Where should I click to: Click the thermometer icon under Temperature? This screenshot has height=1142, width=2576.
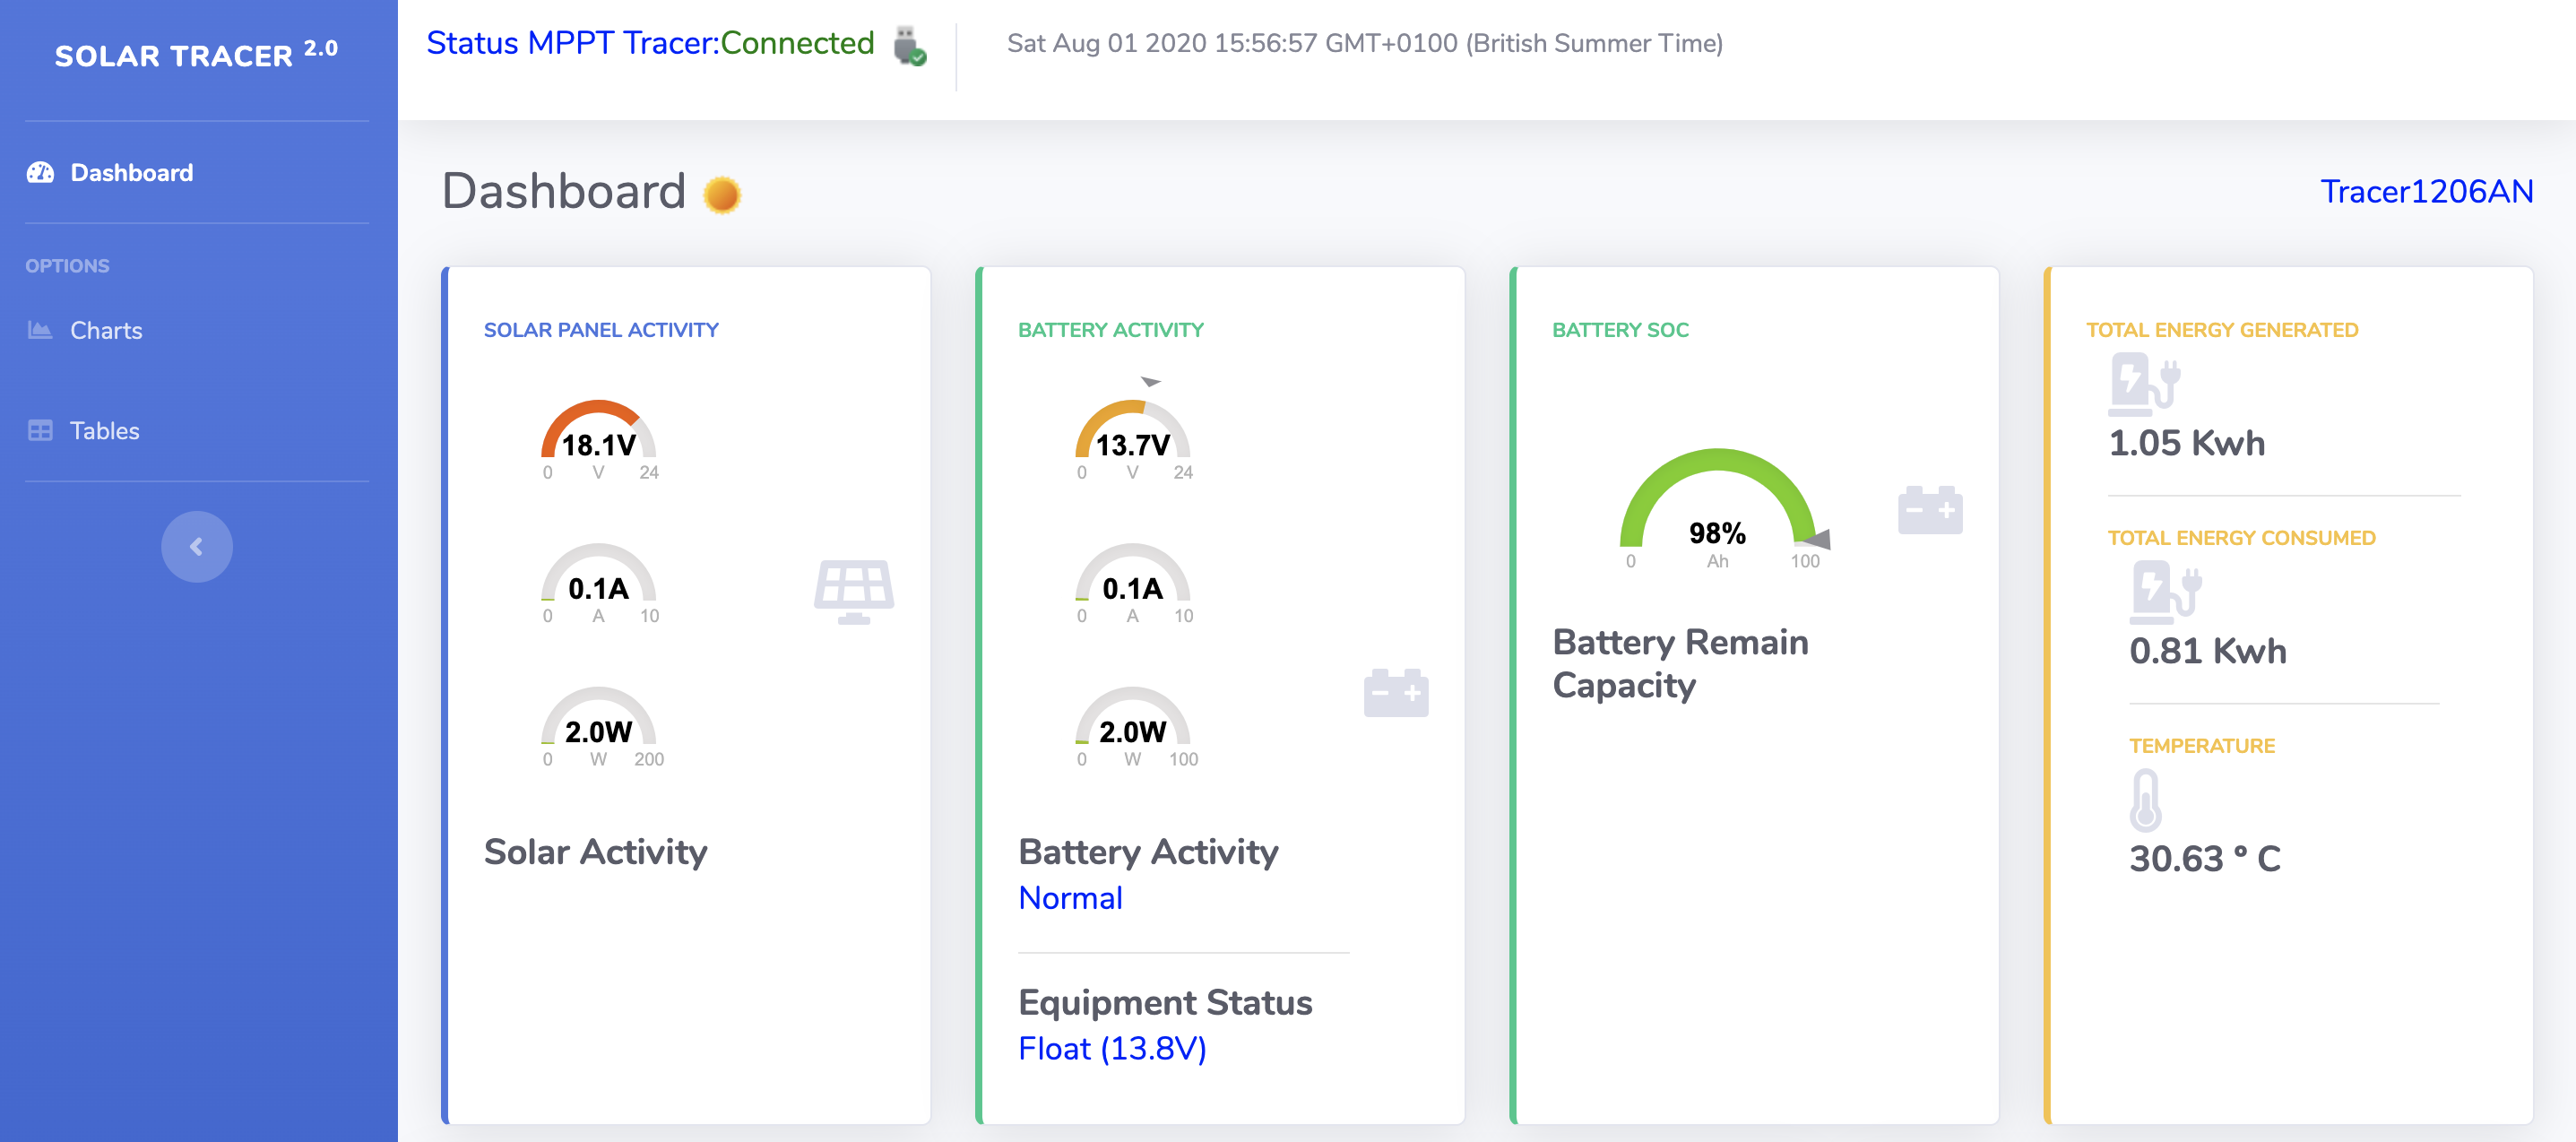pos(2145,800)
